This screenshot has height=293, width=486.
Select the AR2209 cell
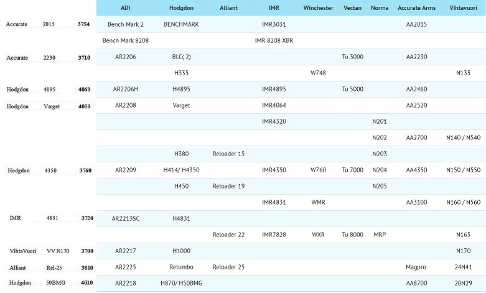[x=126, y=170]
